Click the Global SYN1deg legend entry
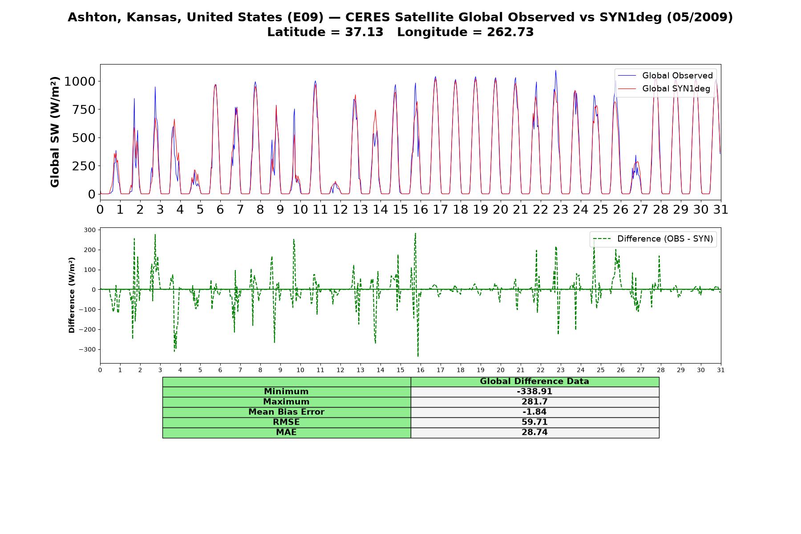This screenshot has width=801, height=534. [x=663, y=89]
